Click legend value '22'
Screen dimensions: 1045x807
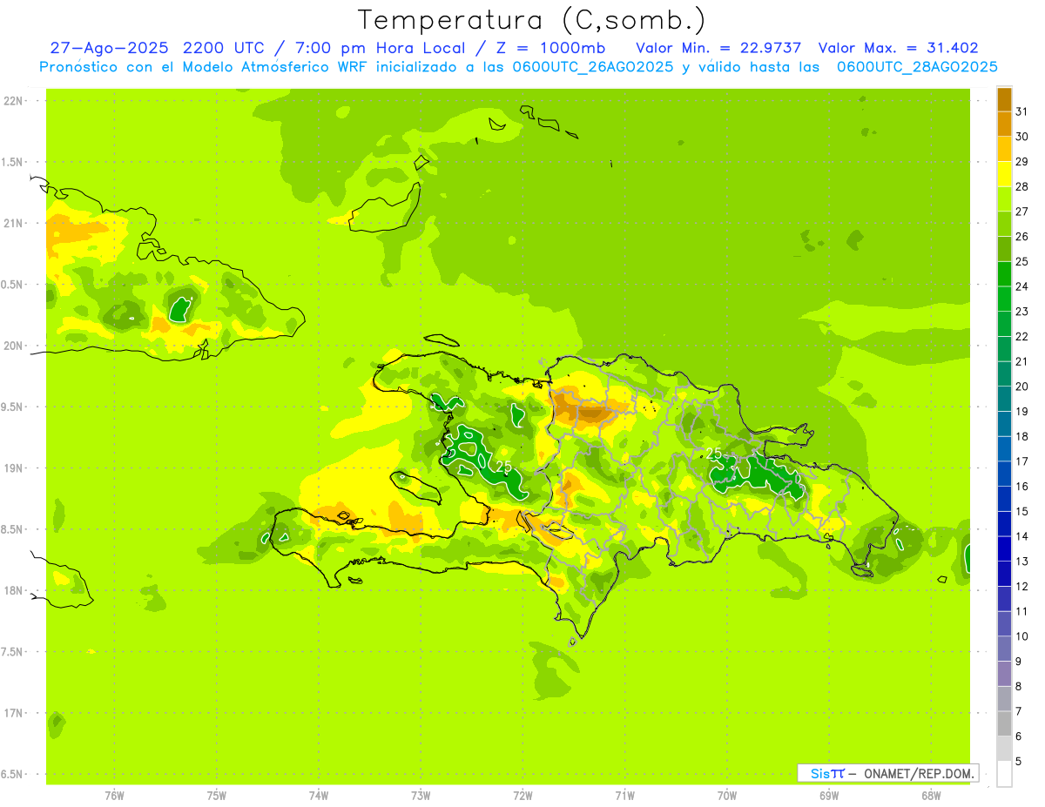point(1021,336)
